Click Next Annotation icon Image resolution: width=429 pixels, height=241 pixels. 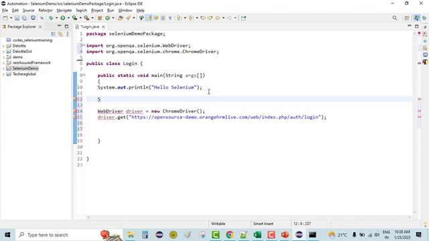[x=179, y=18]
